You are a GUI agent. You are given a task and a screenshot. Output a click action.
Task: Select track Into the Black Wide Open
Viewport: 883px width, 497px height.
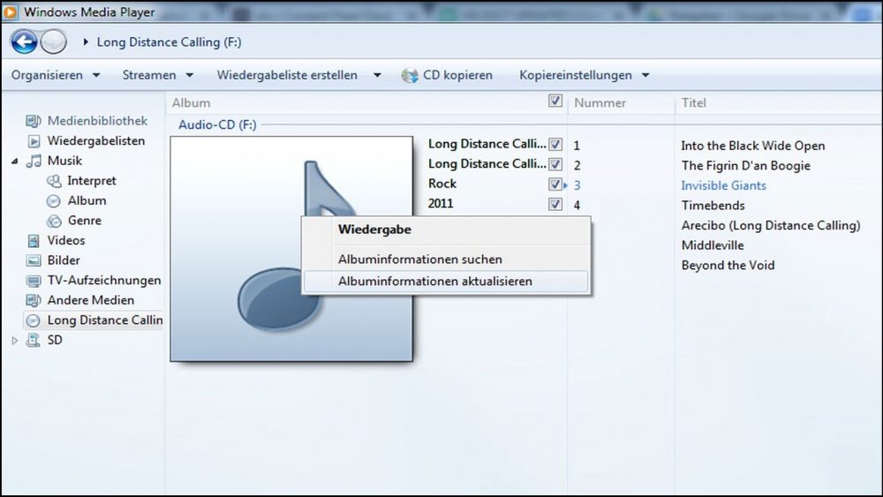[x=753, y=146]
